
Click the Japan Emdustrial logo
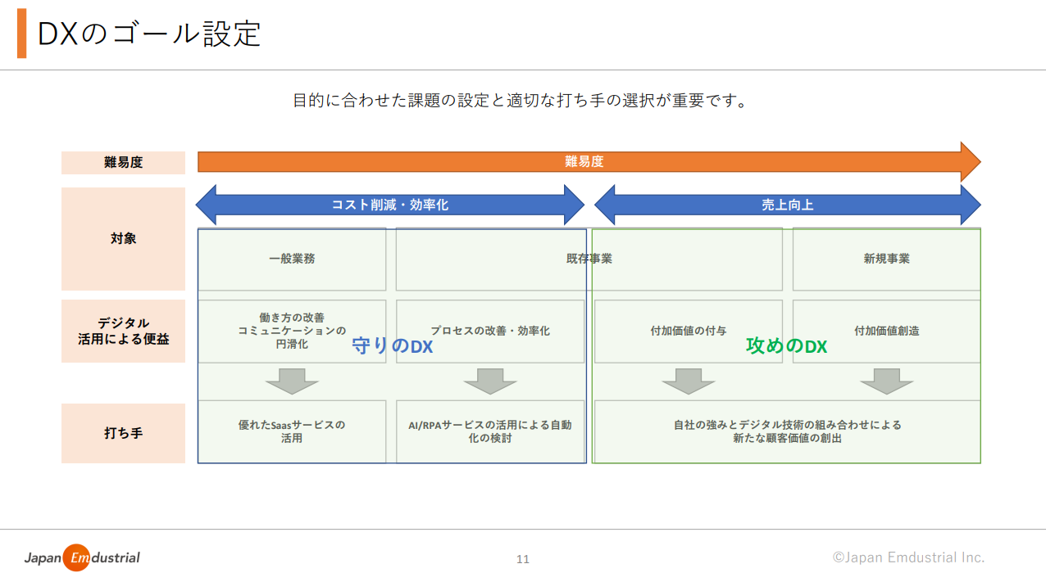(82, 557)
